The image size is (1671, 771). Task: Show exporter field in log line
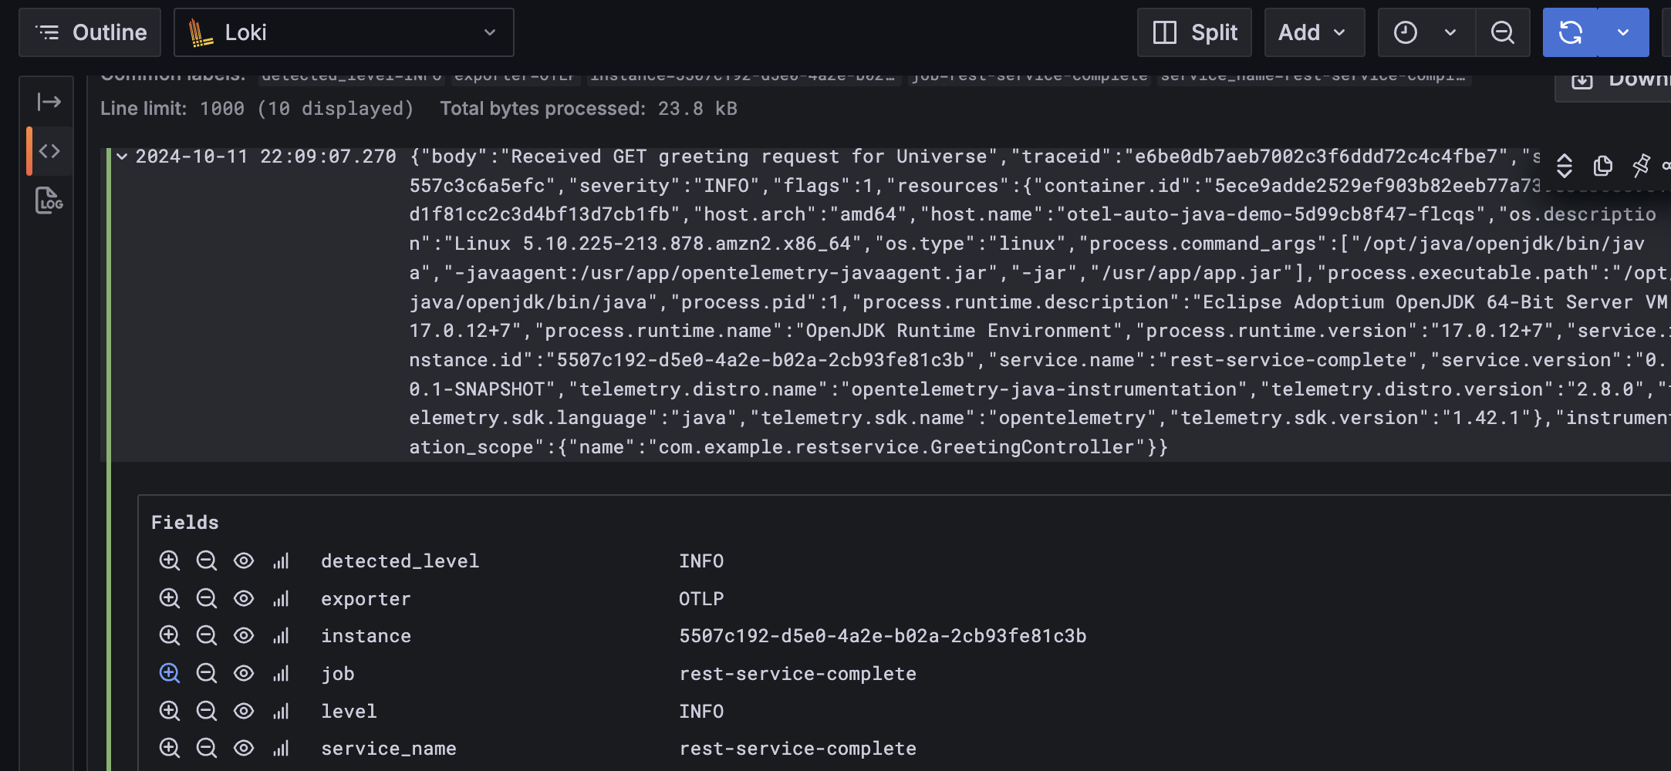(244, 598)
